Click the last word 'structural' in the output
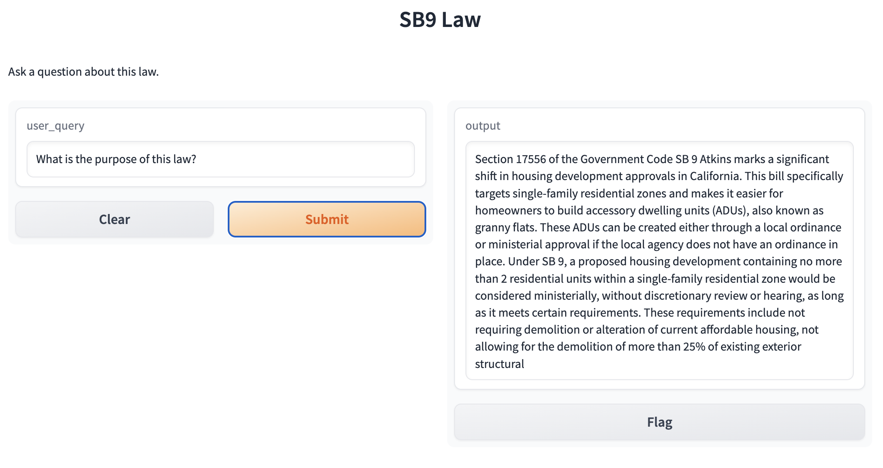The image size is (883, 468). coord(499,364)
